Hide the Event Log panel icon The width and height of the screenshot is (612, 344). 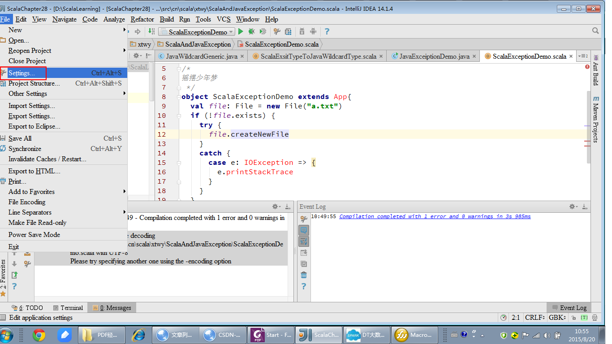pos(585,206)
